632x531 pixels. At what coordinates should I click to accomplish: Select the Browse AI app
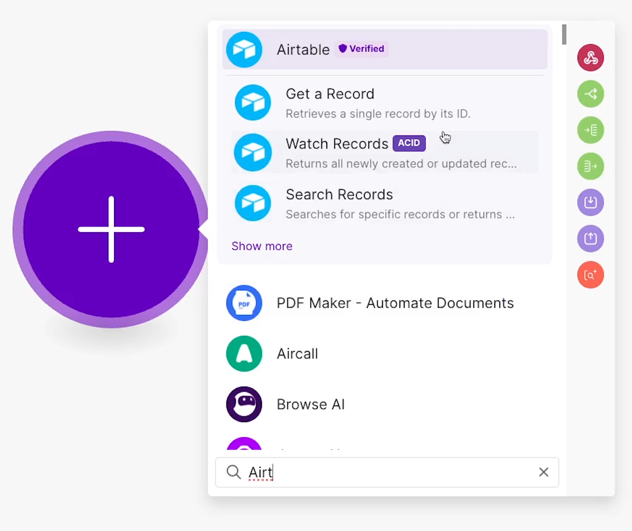385,405
